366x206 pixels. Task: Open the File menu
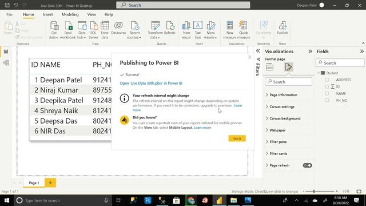pos(9,14)
